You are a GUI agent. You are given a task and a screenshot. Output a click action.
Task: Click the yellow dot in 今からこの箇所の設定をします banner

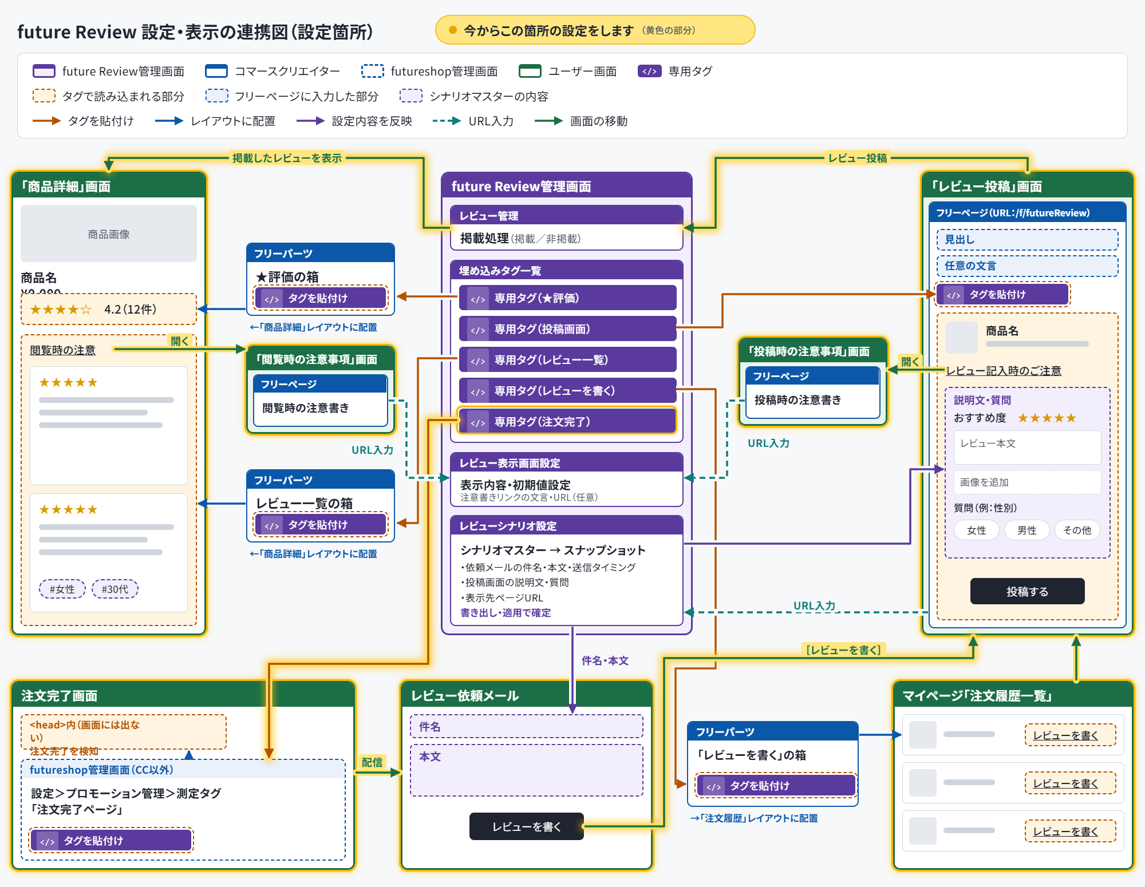(452, 30)
